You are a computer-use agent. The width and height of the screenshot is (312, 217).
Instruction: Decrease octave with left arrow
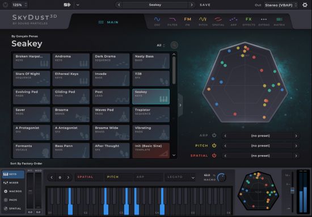pos(52,177)
